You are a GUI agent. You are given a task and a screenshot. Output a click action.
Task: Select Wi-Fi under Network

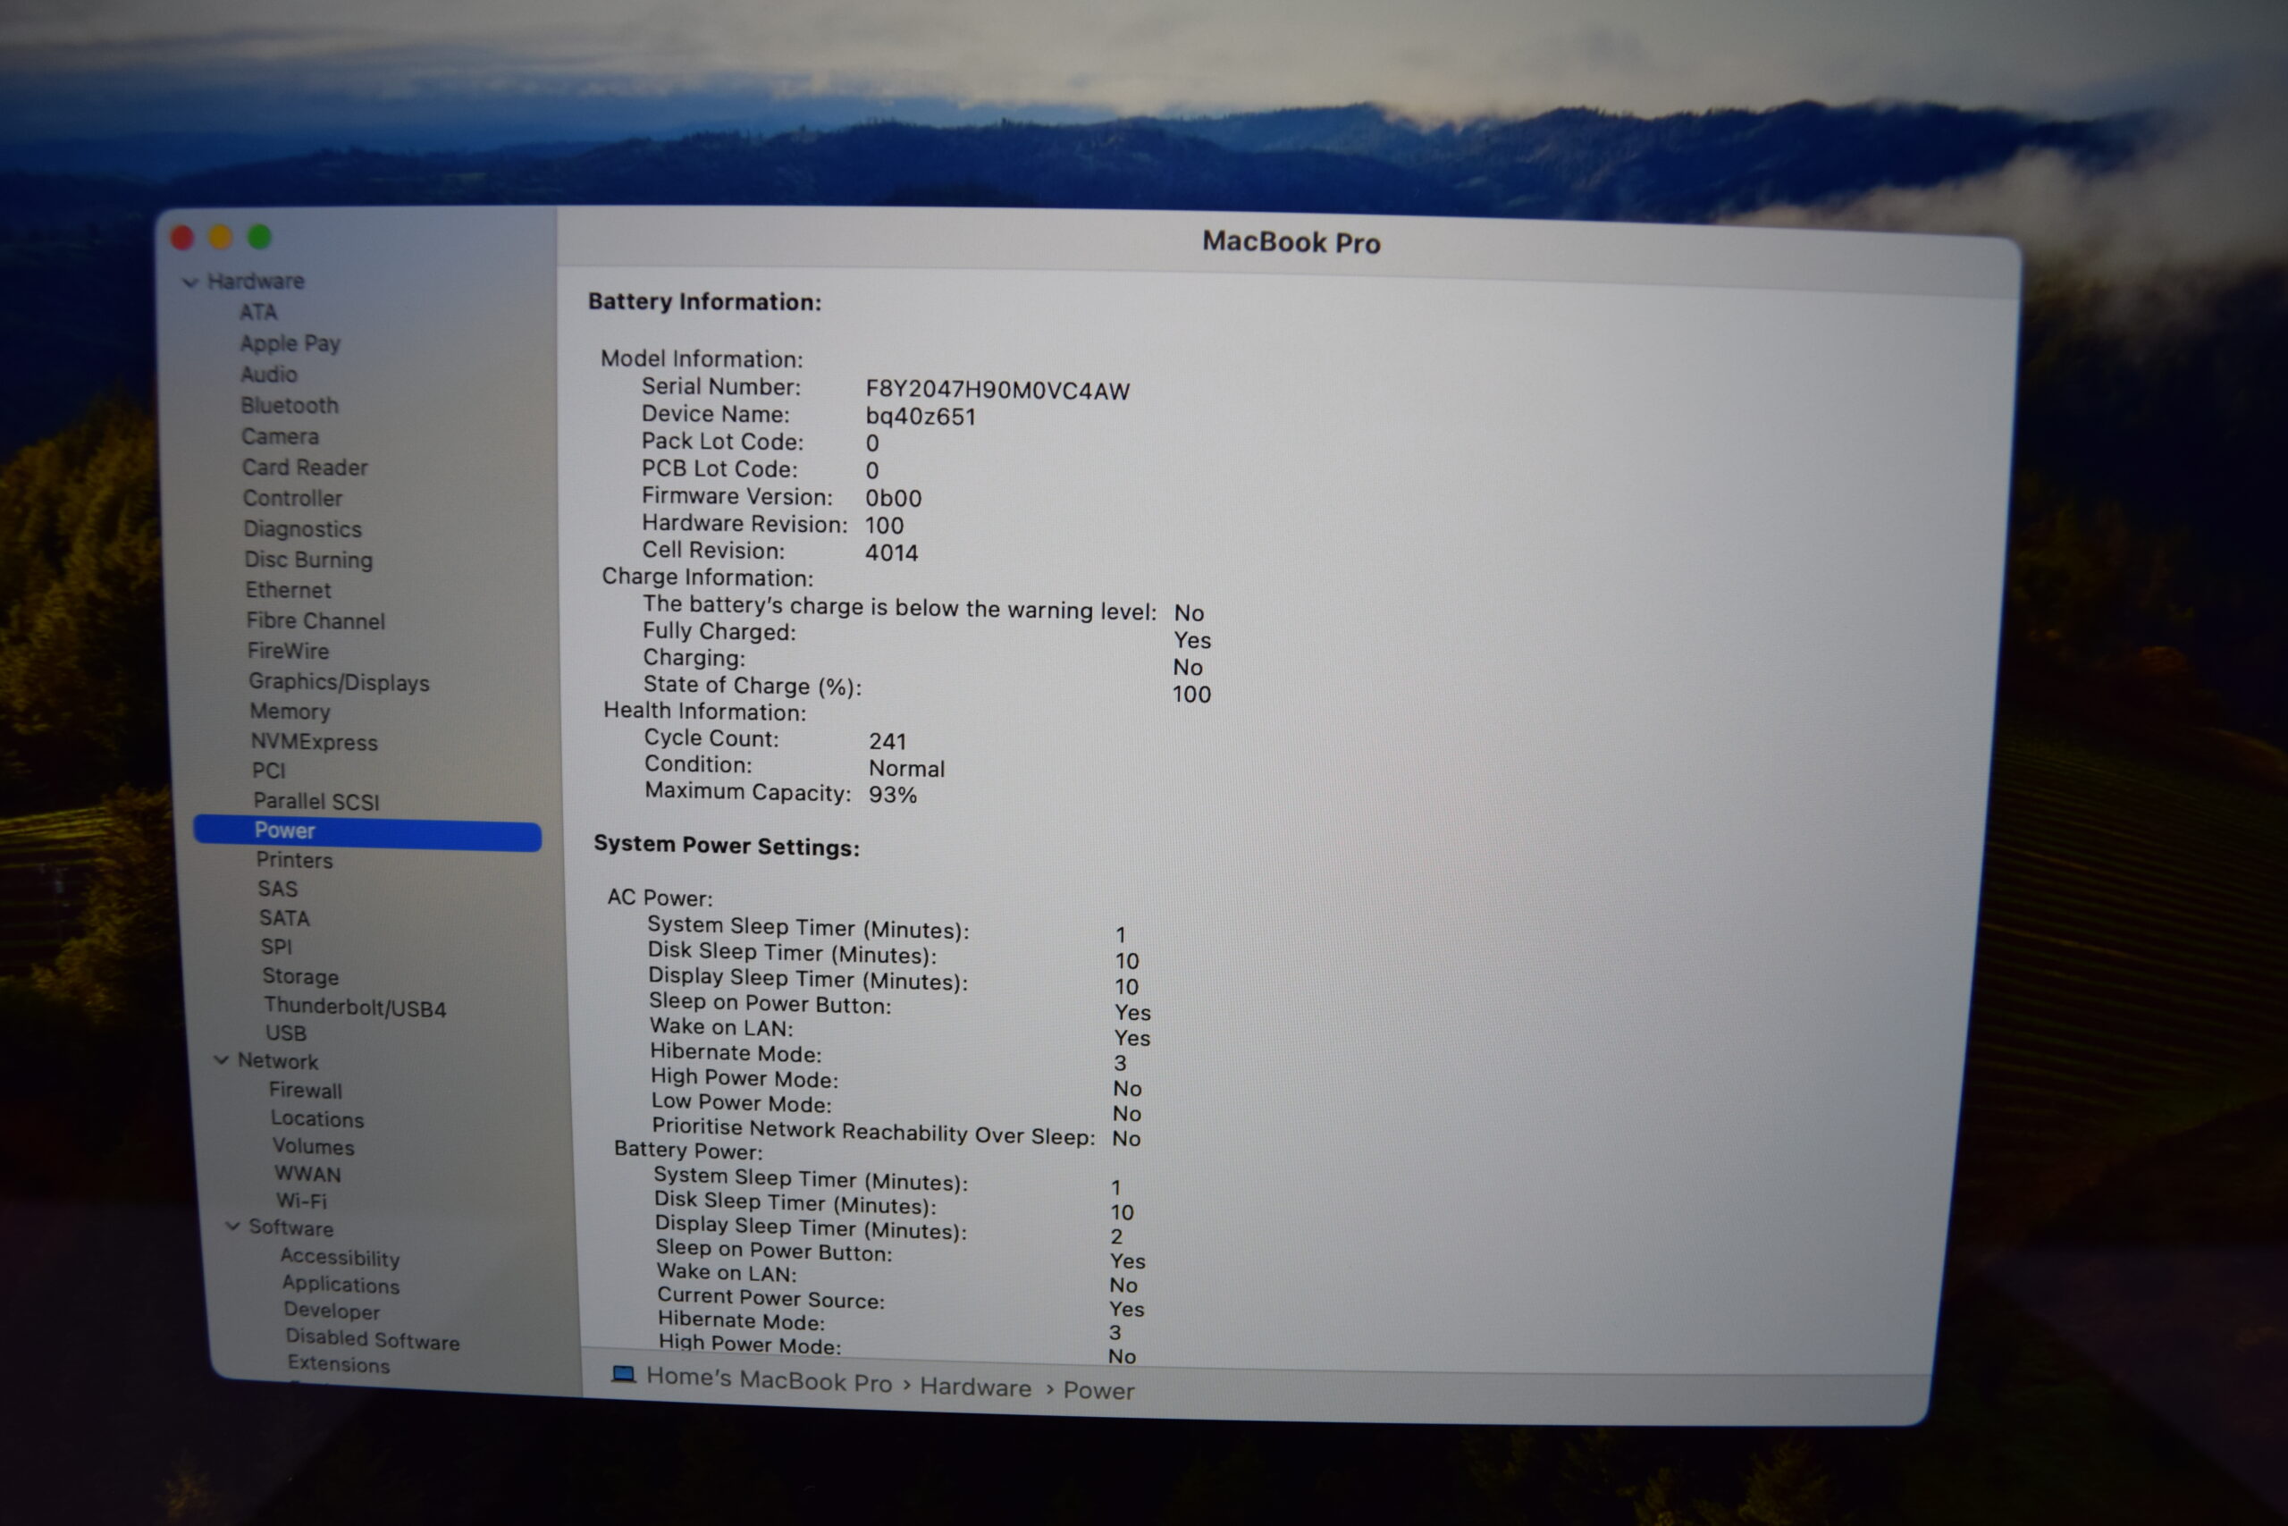pyautogui.click(x=301, y=1201)
